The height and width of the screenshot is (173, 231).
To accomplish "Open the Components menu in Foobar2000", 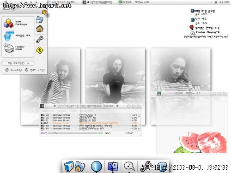I will click(87, 111).
